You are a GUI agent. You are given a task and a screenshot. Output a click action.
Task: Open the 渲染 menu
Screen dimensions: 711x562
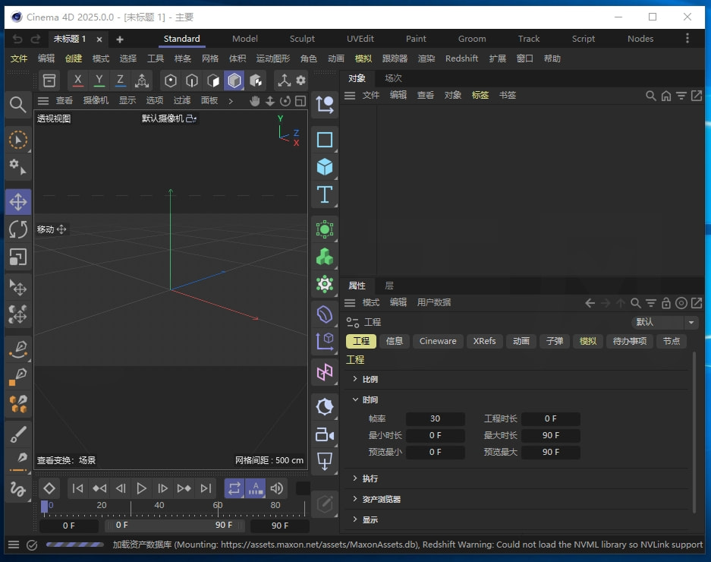(426, 58)
